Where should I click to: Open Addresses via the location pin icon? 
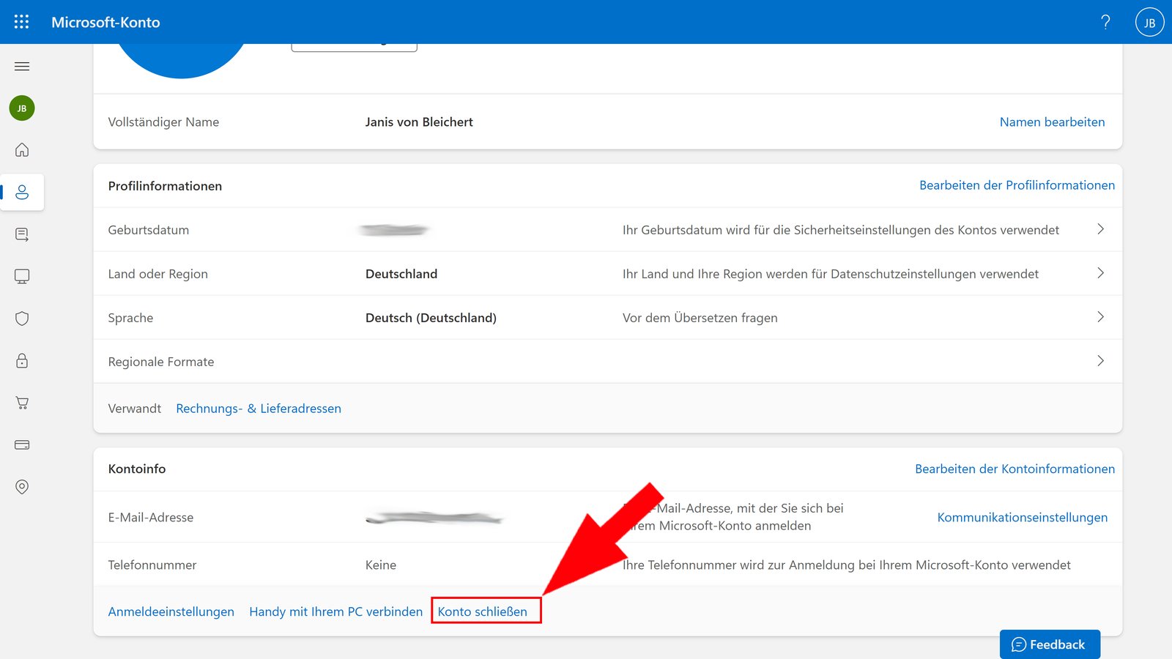tap(22, 486)
